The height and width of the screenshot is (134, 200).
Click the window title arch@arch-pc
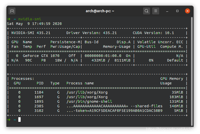[100, 11]
